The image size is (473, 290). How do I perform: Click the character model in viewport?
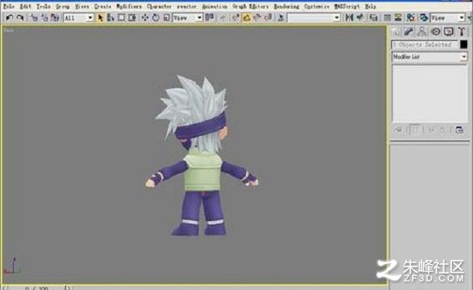201,157
